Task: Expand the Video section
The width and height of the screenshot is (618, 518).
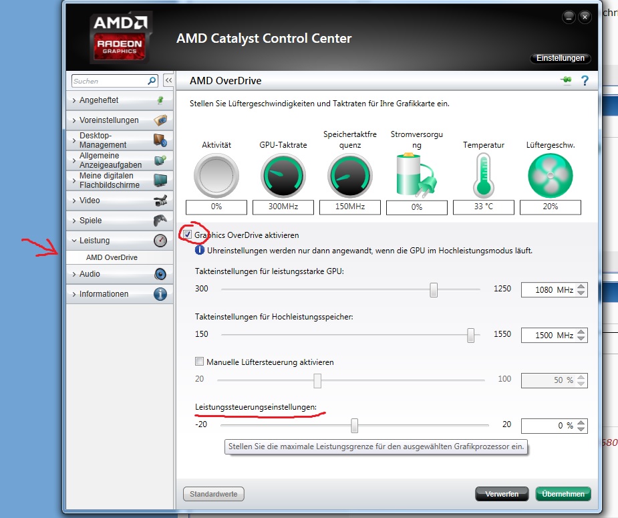Action: click(x=74, y=201)
